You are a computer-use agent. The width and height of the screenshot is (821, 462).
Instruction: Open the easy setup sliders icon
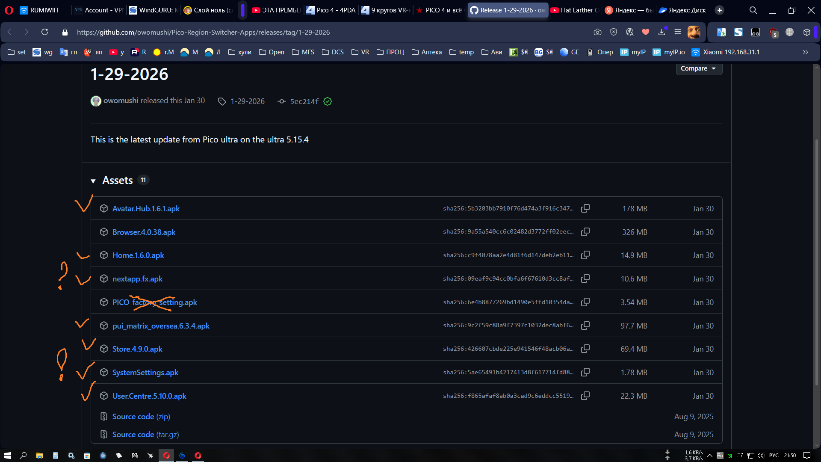678,32
